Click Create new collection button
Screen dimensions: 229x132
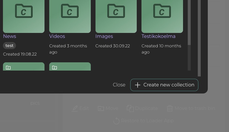(164, 85)
